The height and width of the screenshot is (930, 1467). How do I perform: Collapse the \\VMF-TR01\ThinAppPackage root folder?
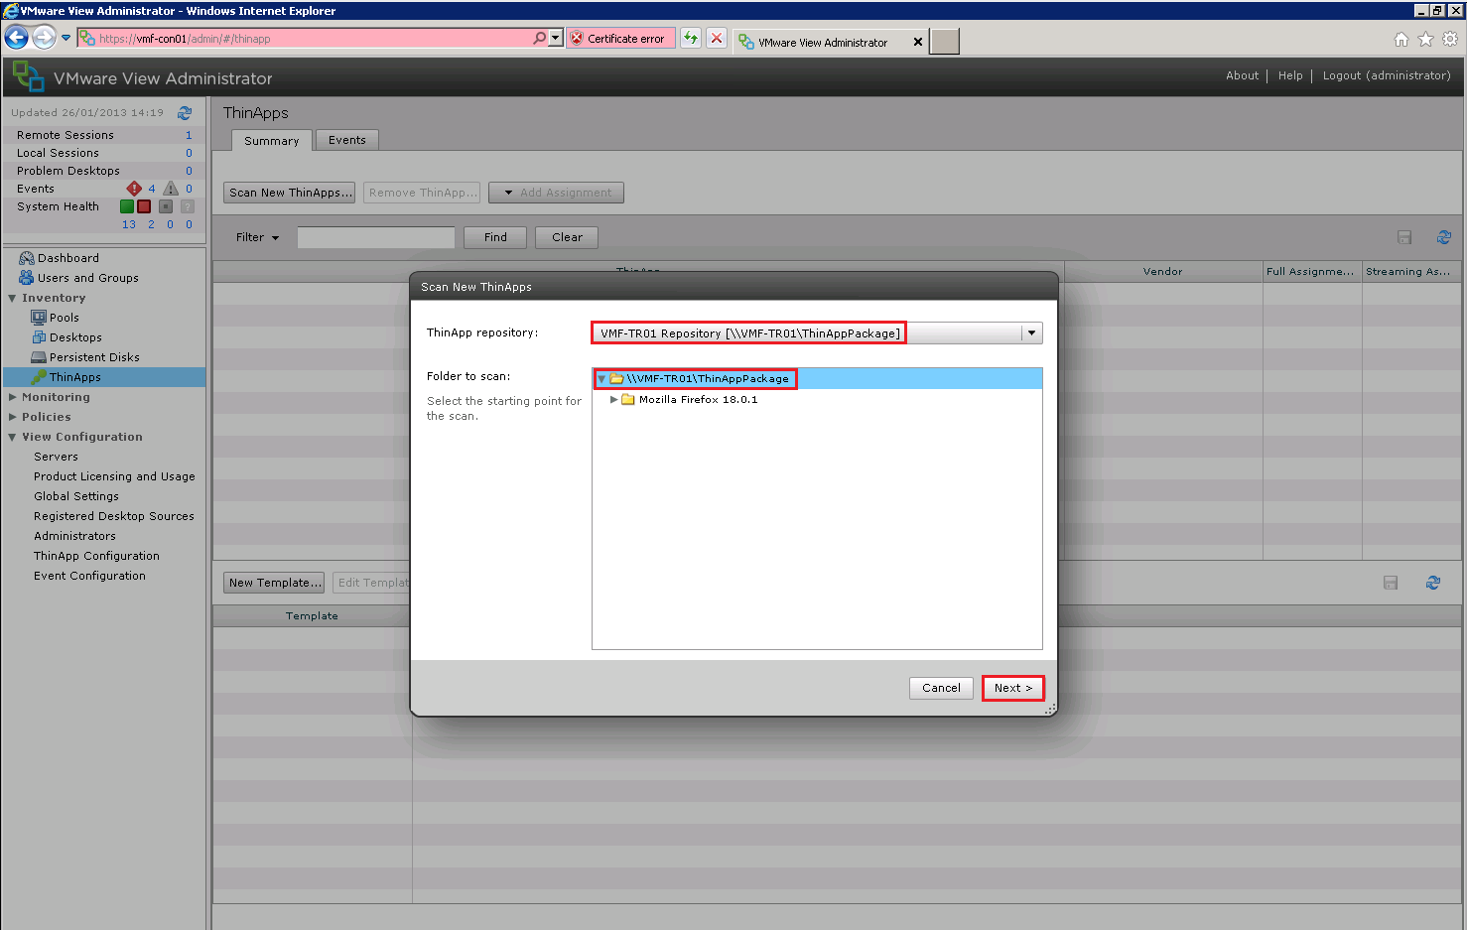click(601, 379)
